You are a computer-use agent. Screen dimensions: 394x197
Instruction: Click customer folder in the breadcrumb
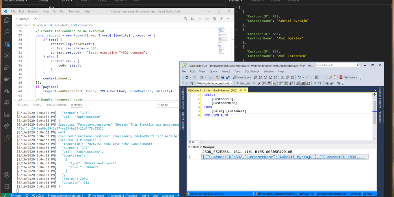(22, 25)
